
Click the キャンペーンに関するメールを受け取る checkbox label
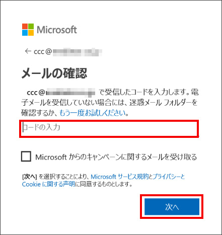pos(116,157)
